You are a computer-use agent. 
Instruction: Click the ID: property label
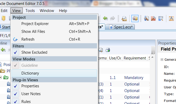coord(166,67)
